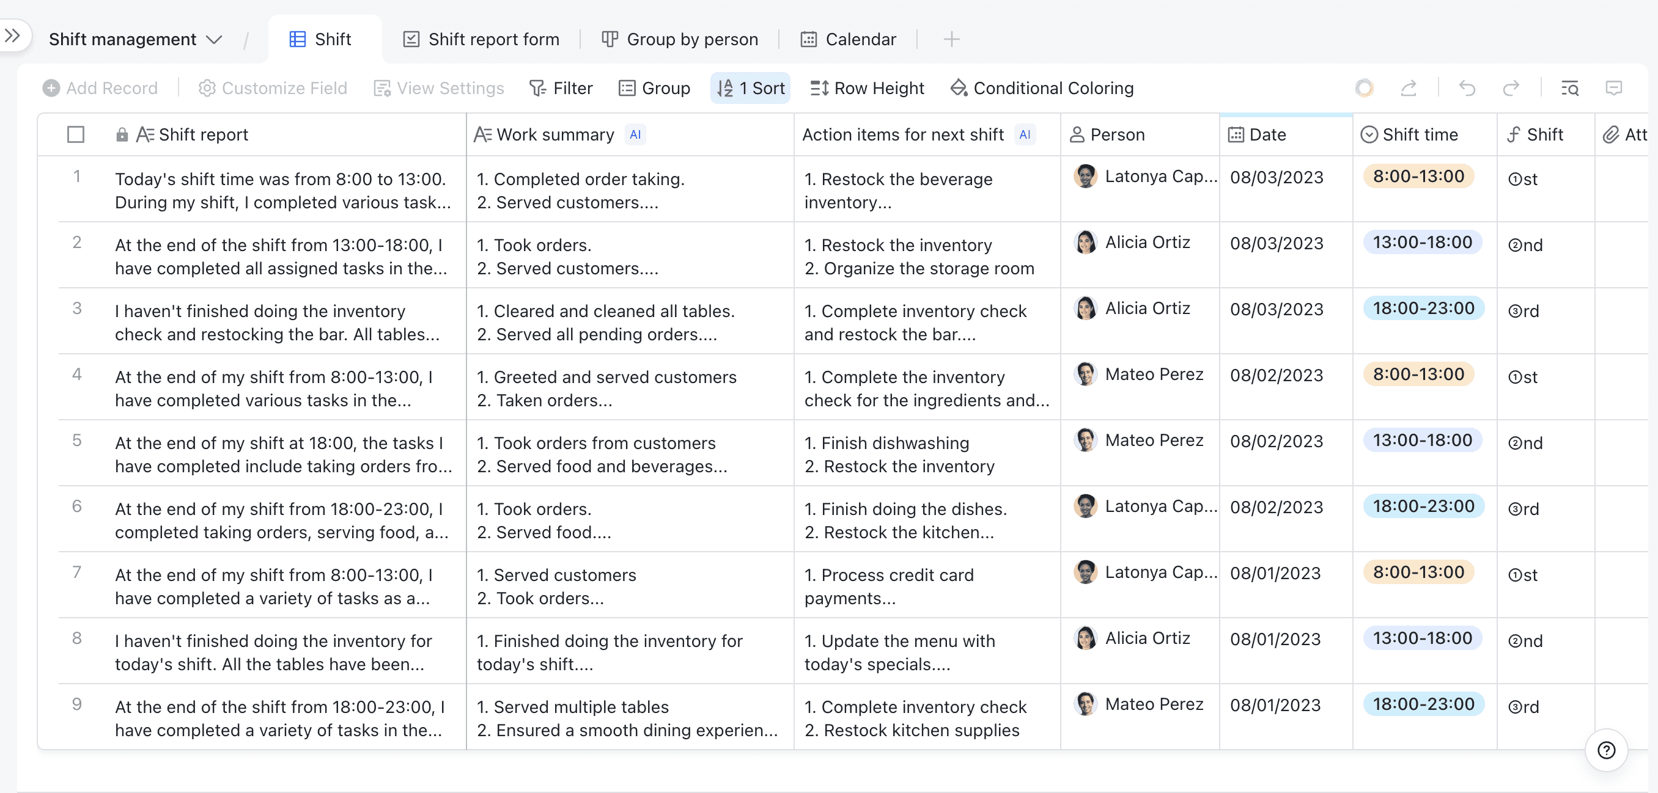
Task: Open the comments panel icon
Action: tap(1613, 88)
